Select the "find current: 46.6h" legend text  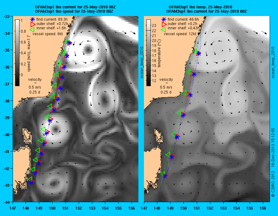pos(183,19)
